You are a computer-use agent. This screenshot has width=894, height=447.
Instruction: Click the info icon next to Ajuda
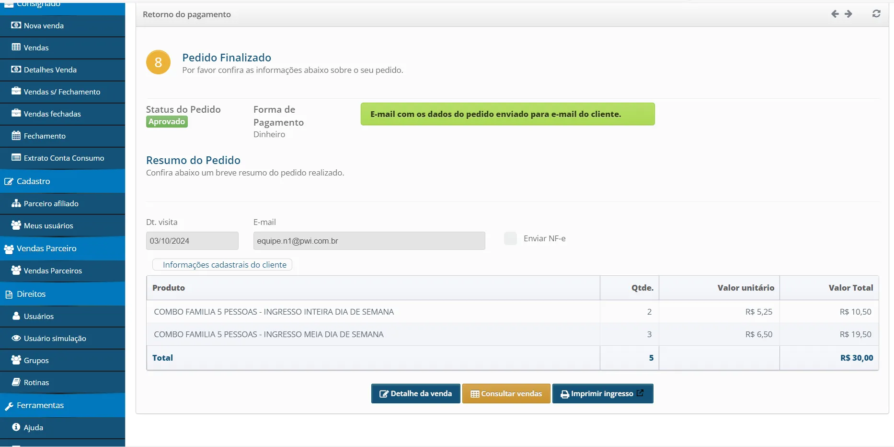[16, 427]
